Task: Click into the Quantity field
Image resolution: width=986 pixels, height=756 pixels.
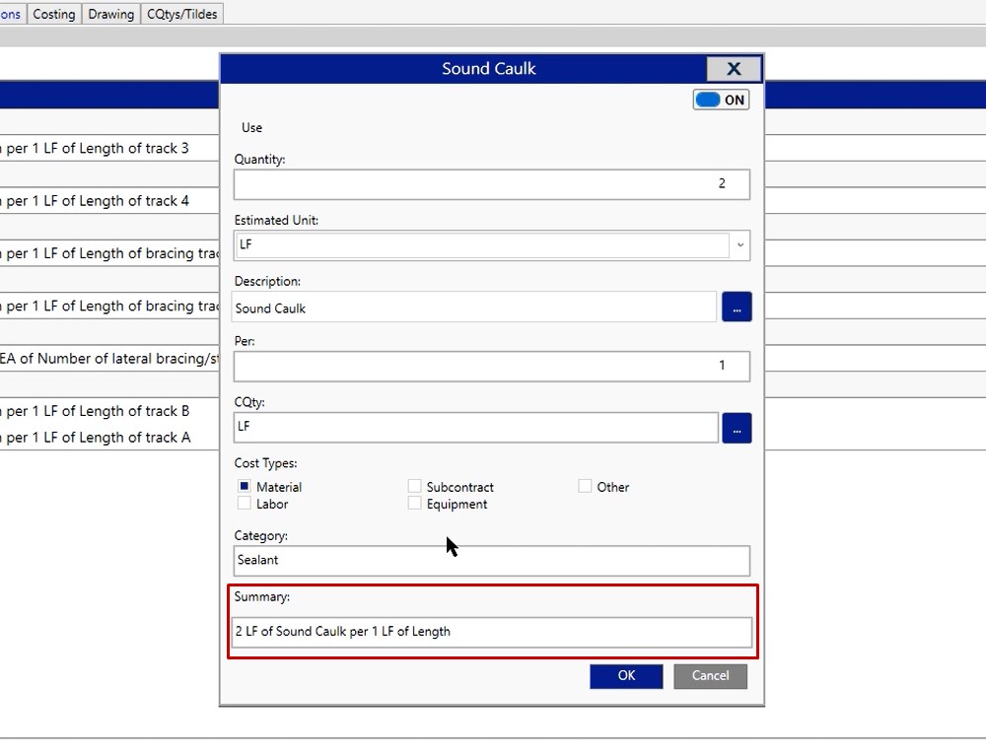Action: coord(491,184)
